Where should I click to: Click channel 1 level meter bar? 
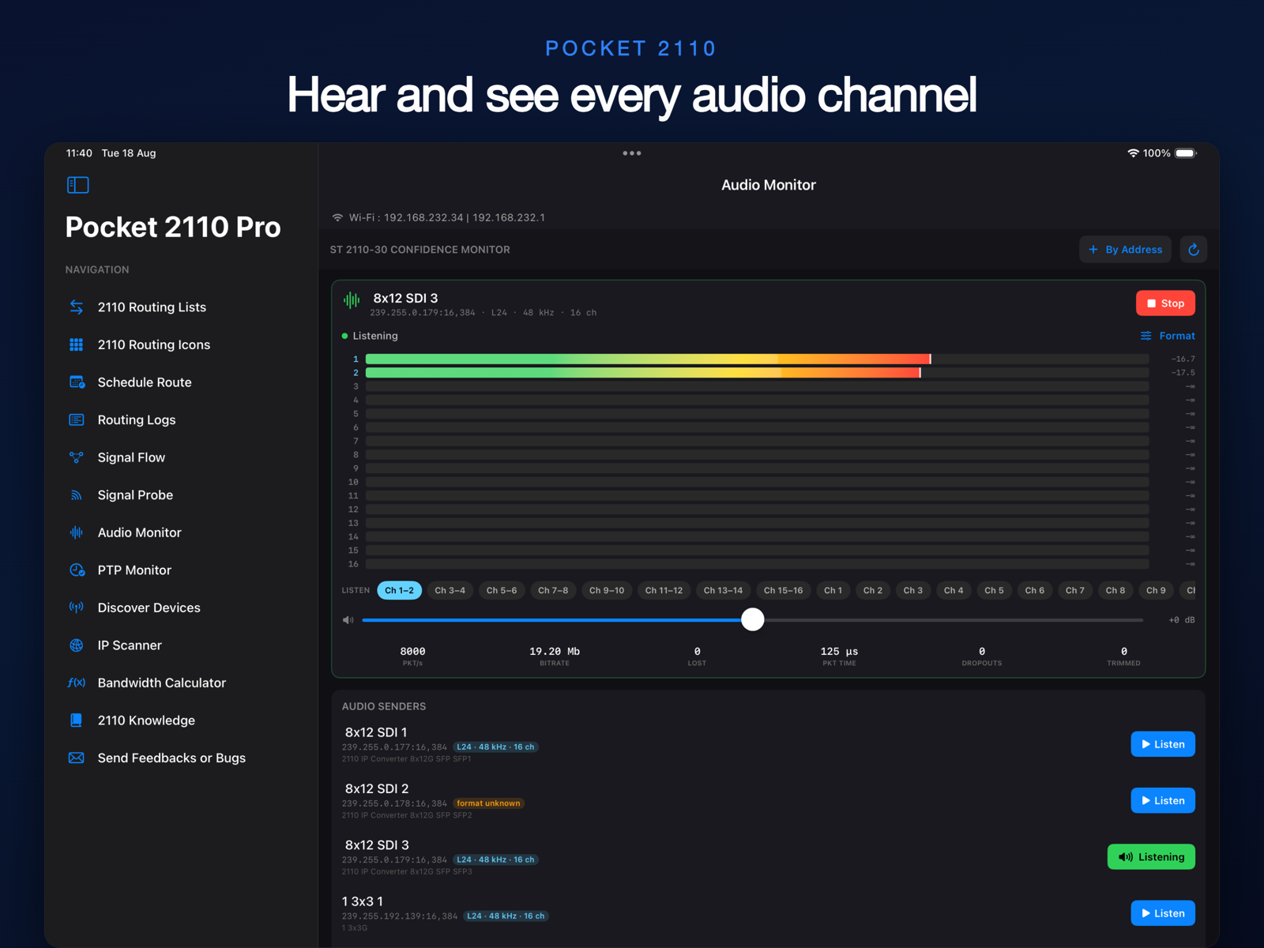[x=757, y=359]
